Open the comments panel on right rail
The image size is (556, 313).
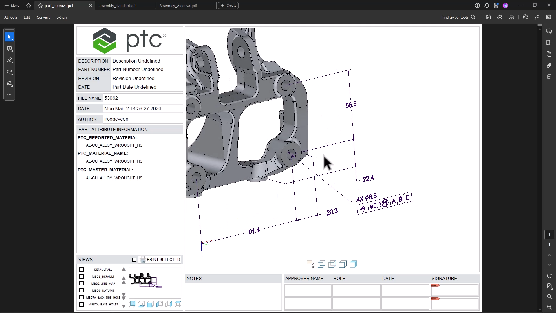[x=549, y=31]
